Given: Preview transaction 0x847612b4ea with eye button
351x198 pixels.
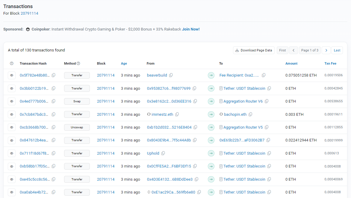Looking at the screenshot, I should pos(12,140).
